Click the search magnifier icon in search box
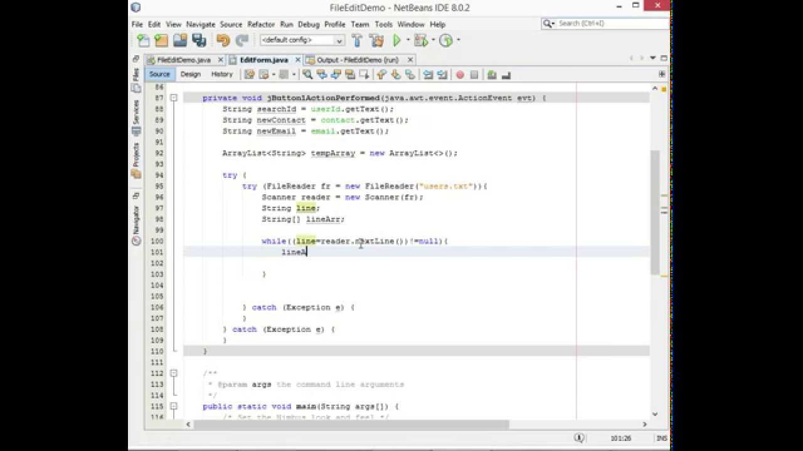Screen dimensions: 803x451 549,24
